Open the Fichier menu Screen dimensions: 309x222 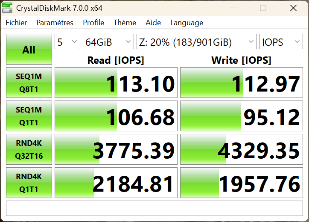point(16,23)
